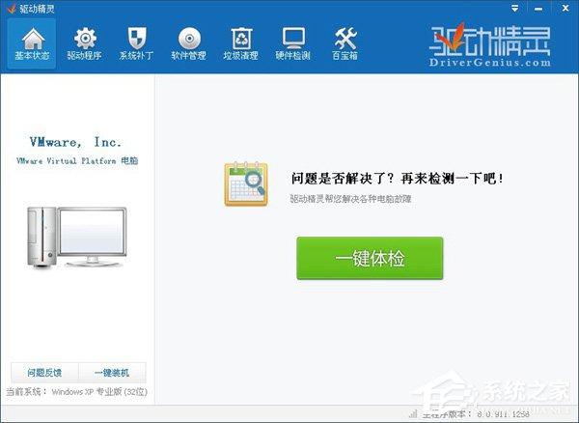Open the 垃圾清理 recycle bin tab
This screenshot has width=579, height=423.
[240, 43]
